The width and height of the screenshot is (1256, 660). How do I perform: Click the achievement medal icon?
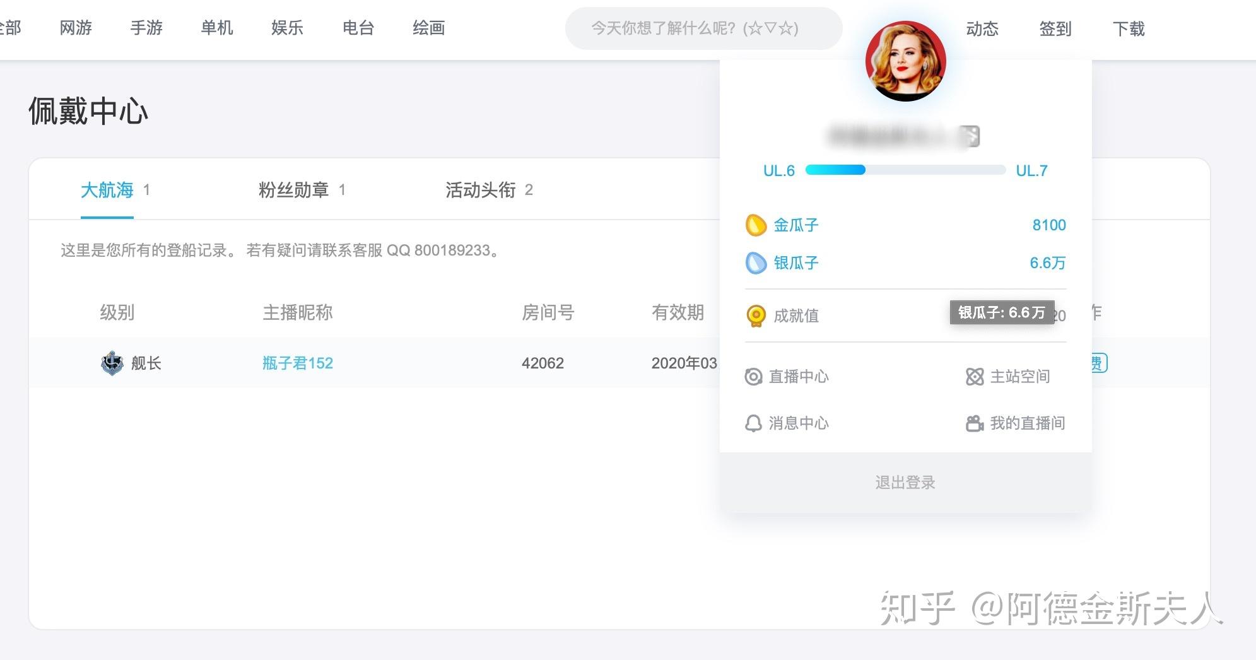pos(756,315)
